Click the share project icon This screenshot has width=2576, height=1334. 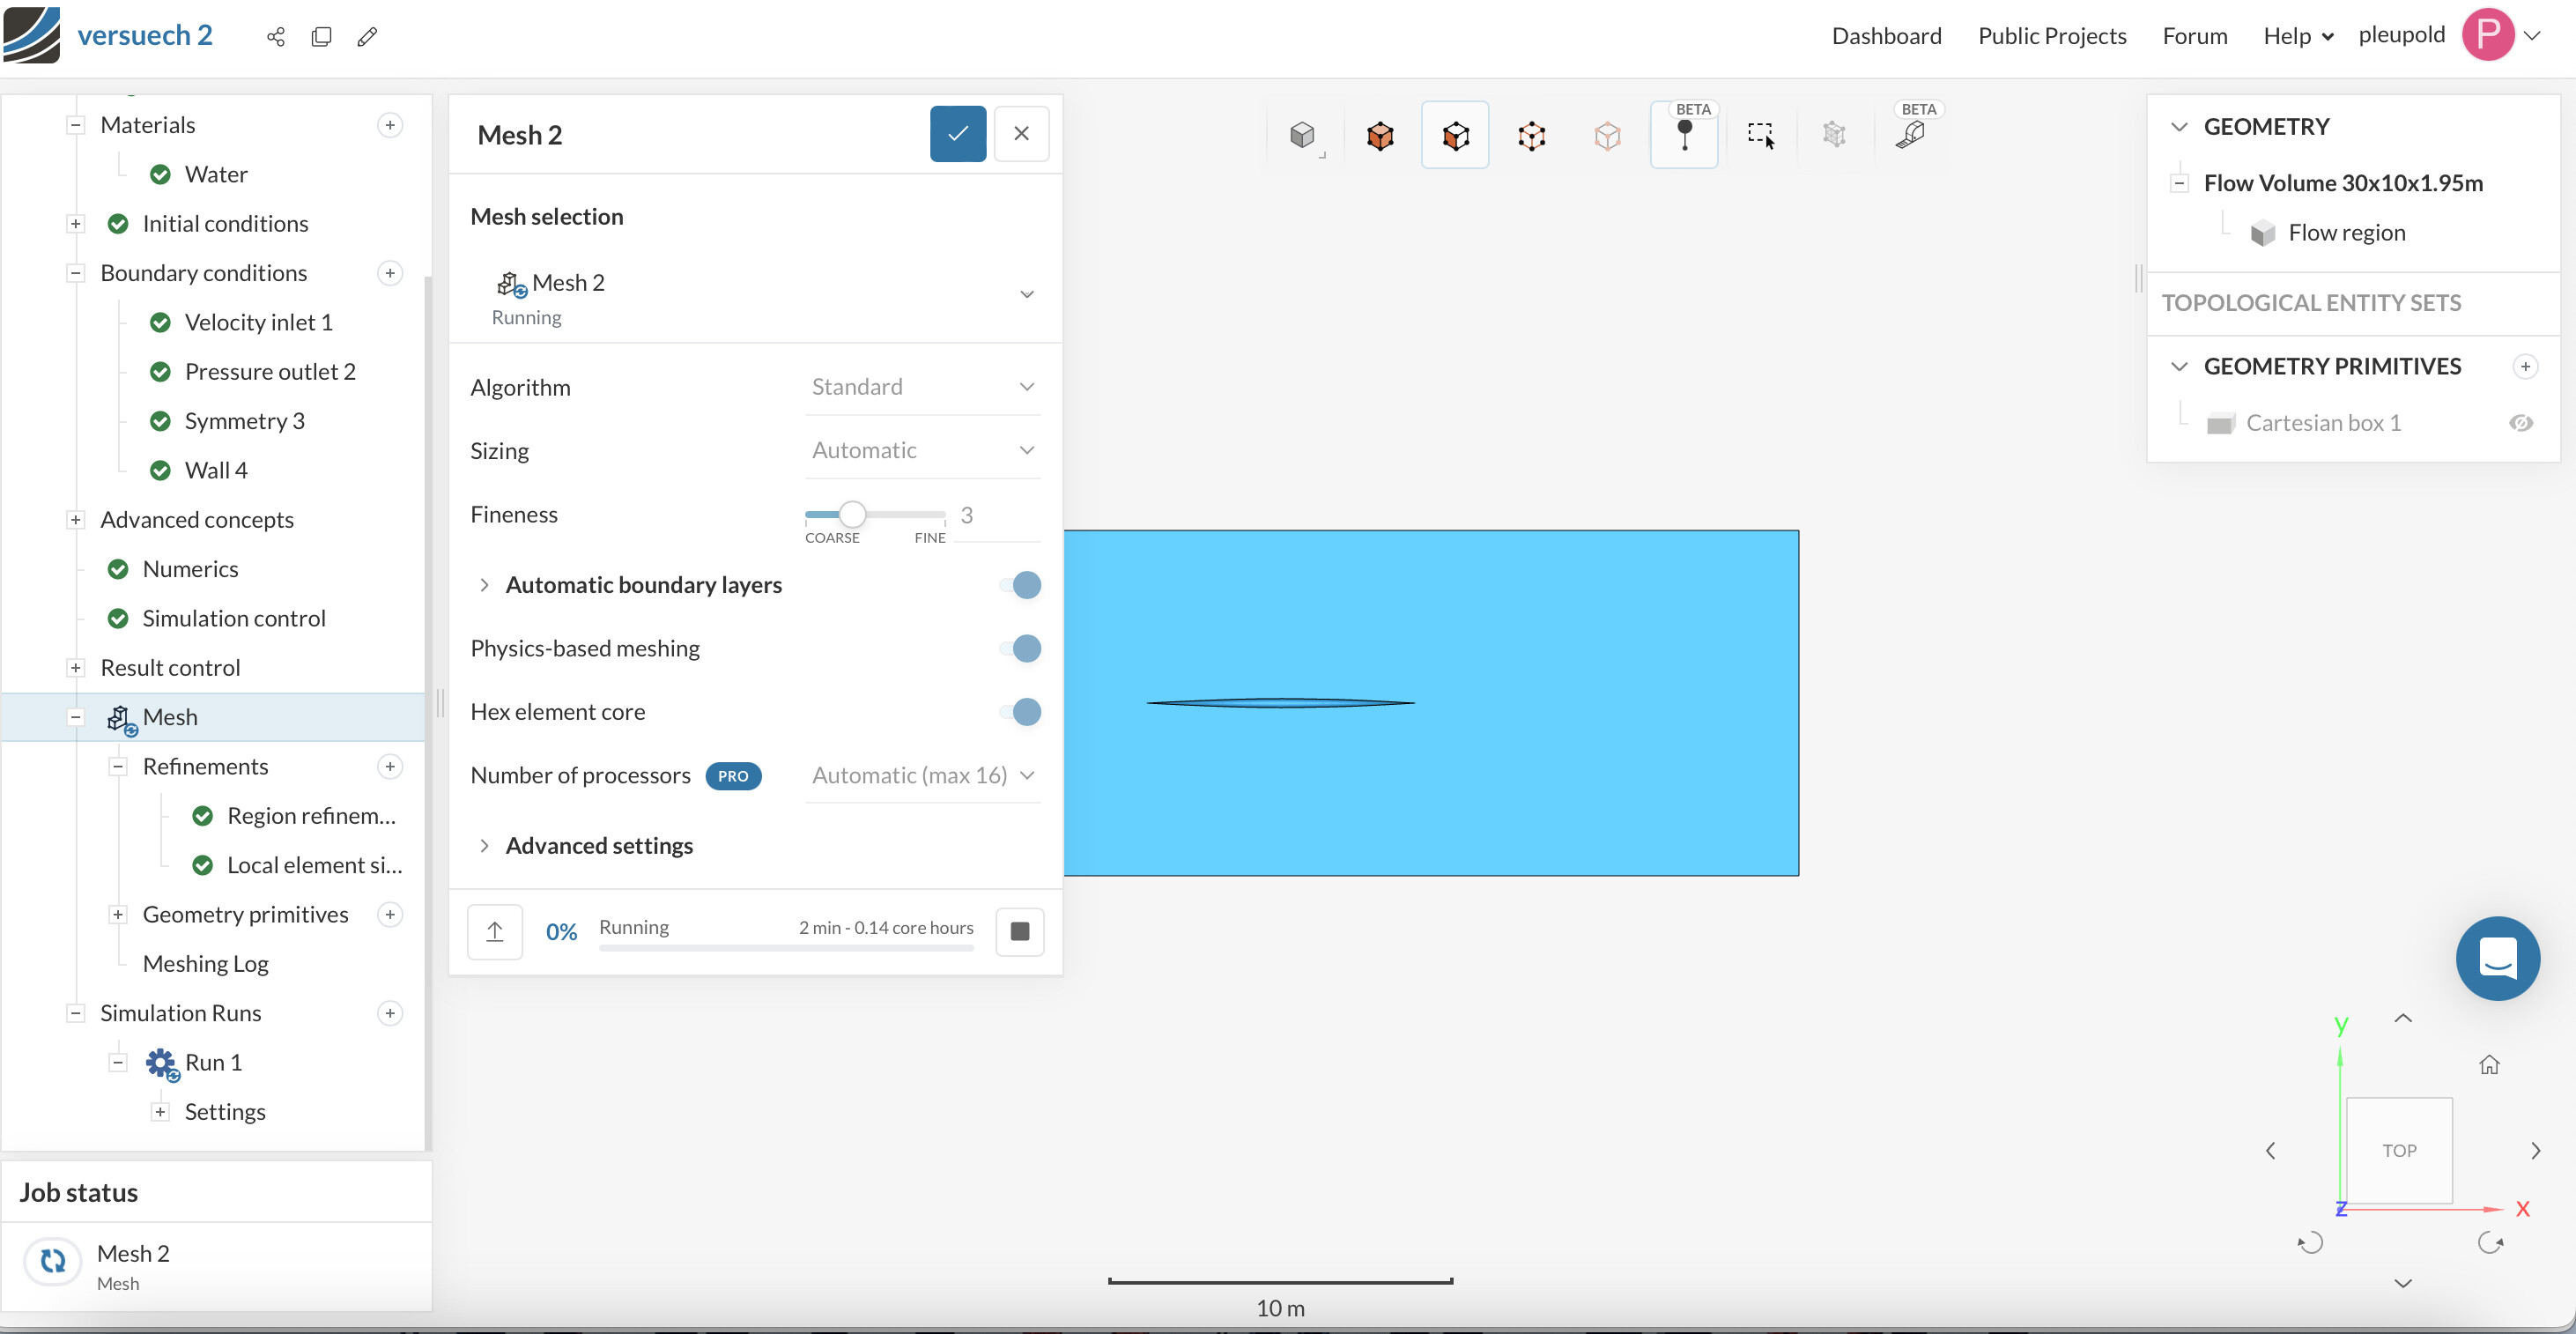276,37
